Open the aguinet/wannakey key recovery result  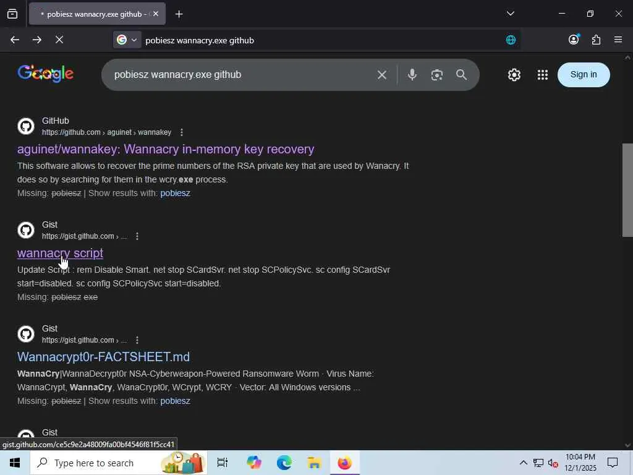click(166, 149)
